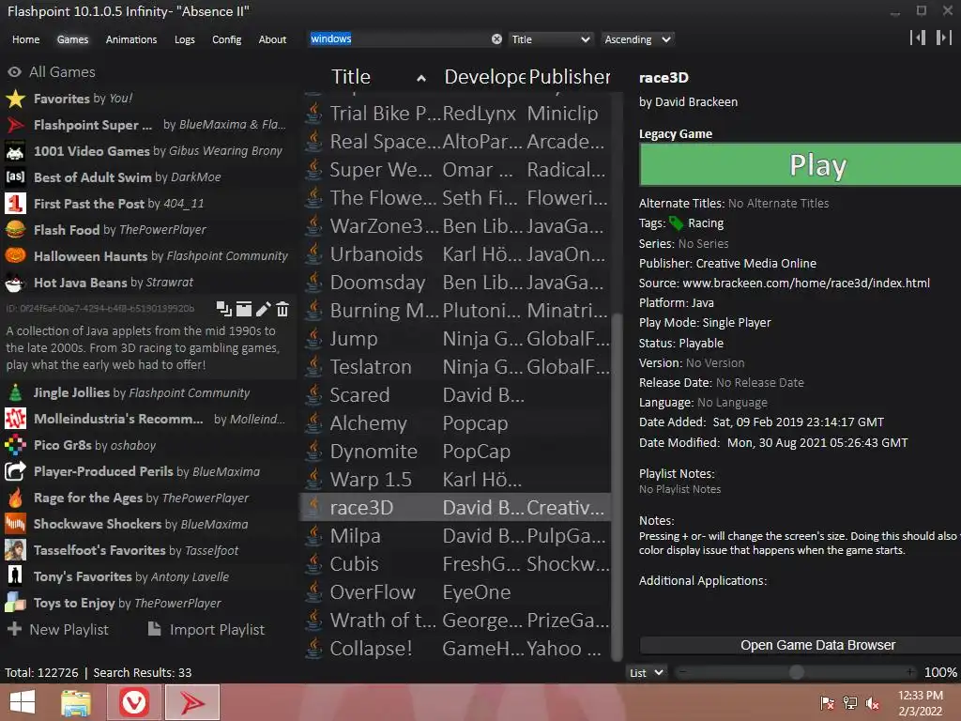Viewport: 961px width, 721px height.
Task: Click the Flashpoint Super playlist icon
Action: click(x=15, y=125)
